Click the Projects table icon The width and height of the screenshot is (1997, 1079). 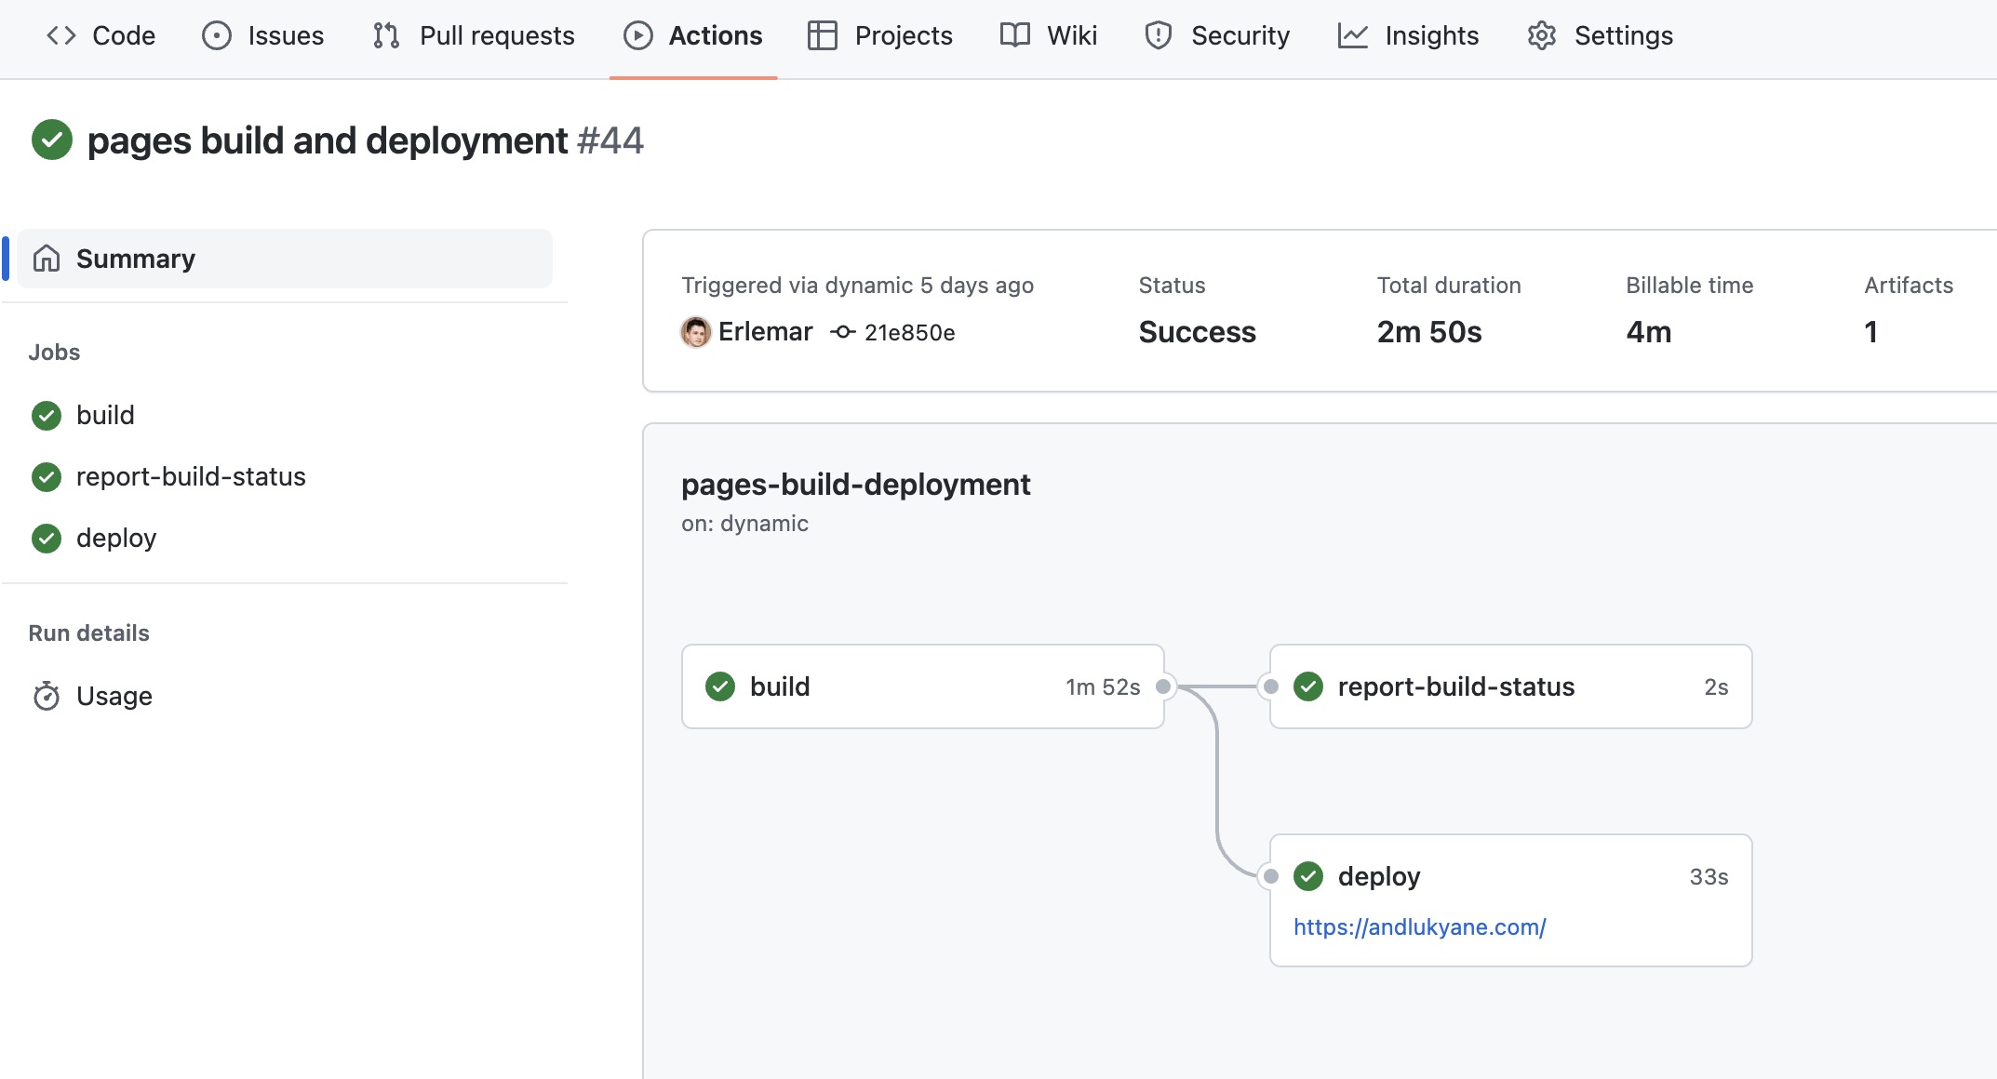[823, 35]
